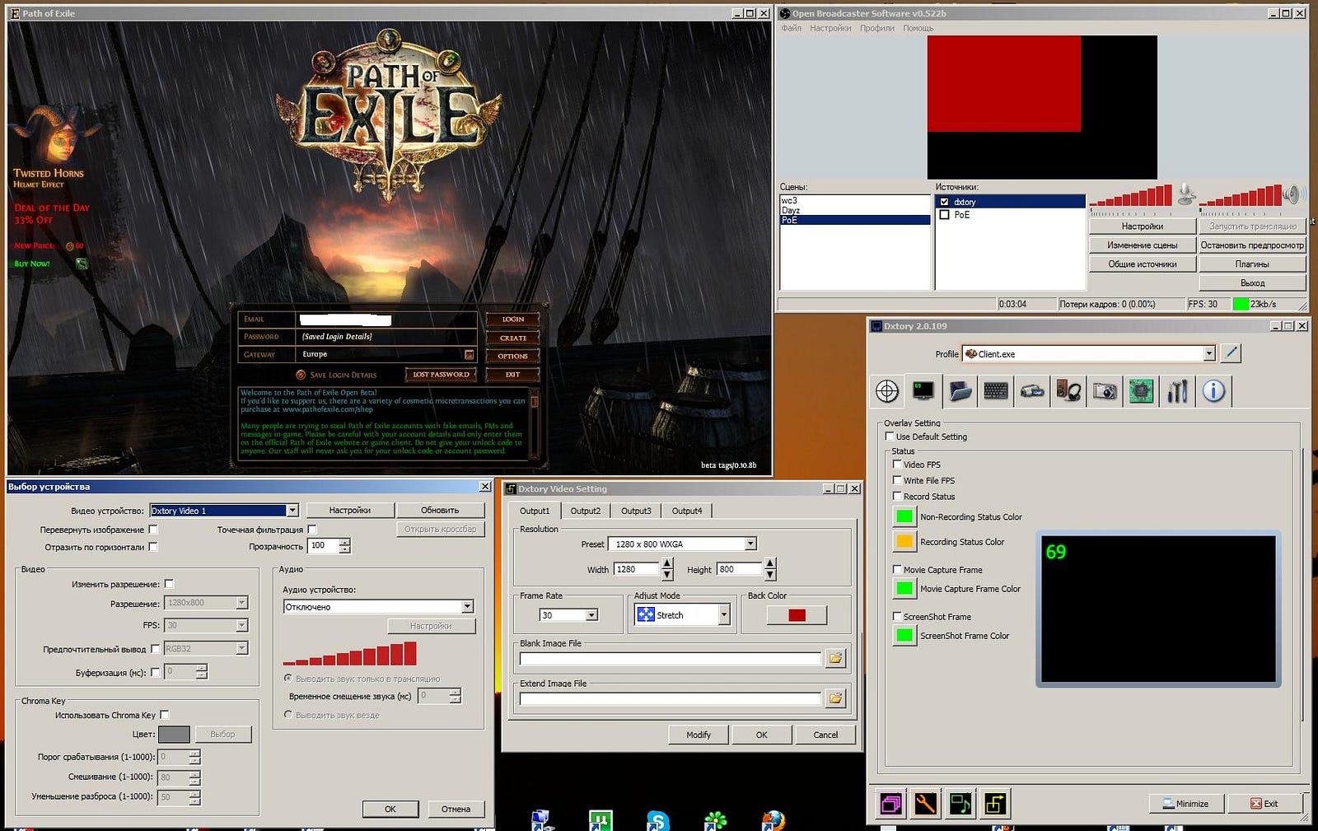Enable ScreenShot Frame checkbox

tap(897, 616)
